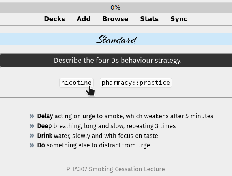Screen dimensions: 232x176
Task: Select Add in the top navigation
Action: click(x=84, y=19)
